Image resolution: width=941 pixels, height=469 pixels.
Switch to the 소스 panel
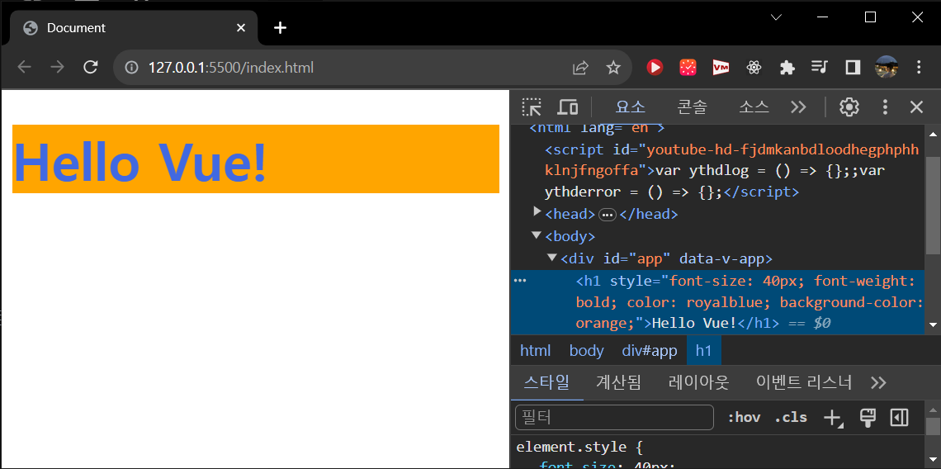[754, 107]
